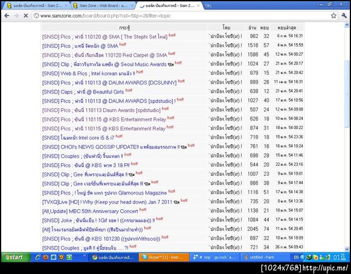Open the DAUM AWARDS [DCSUNNY] topic
This screenshot has width=351, height=274.
(x=109, y=83)
